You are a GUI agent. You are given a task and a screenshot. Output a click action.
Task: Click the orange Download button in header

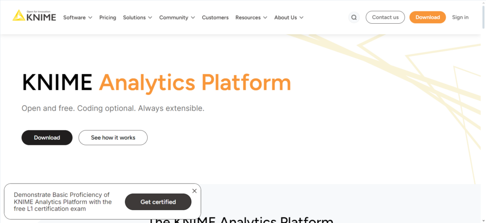(x=428, y=18)
